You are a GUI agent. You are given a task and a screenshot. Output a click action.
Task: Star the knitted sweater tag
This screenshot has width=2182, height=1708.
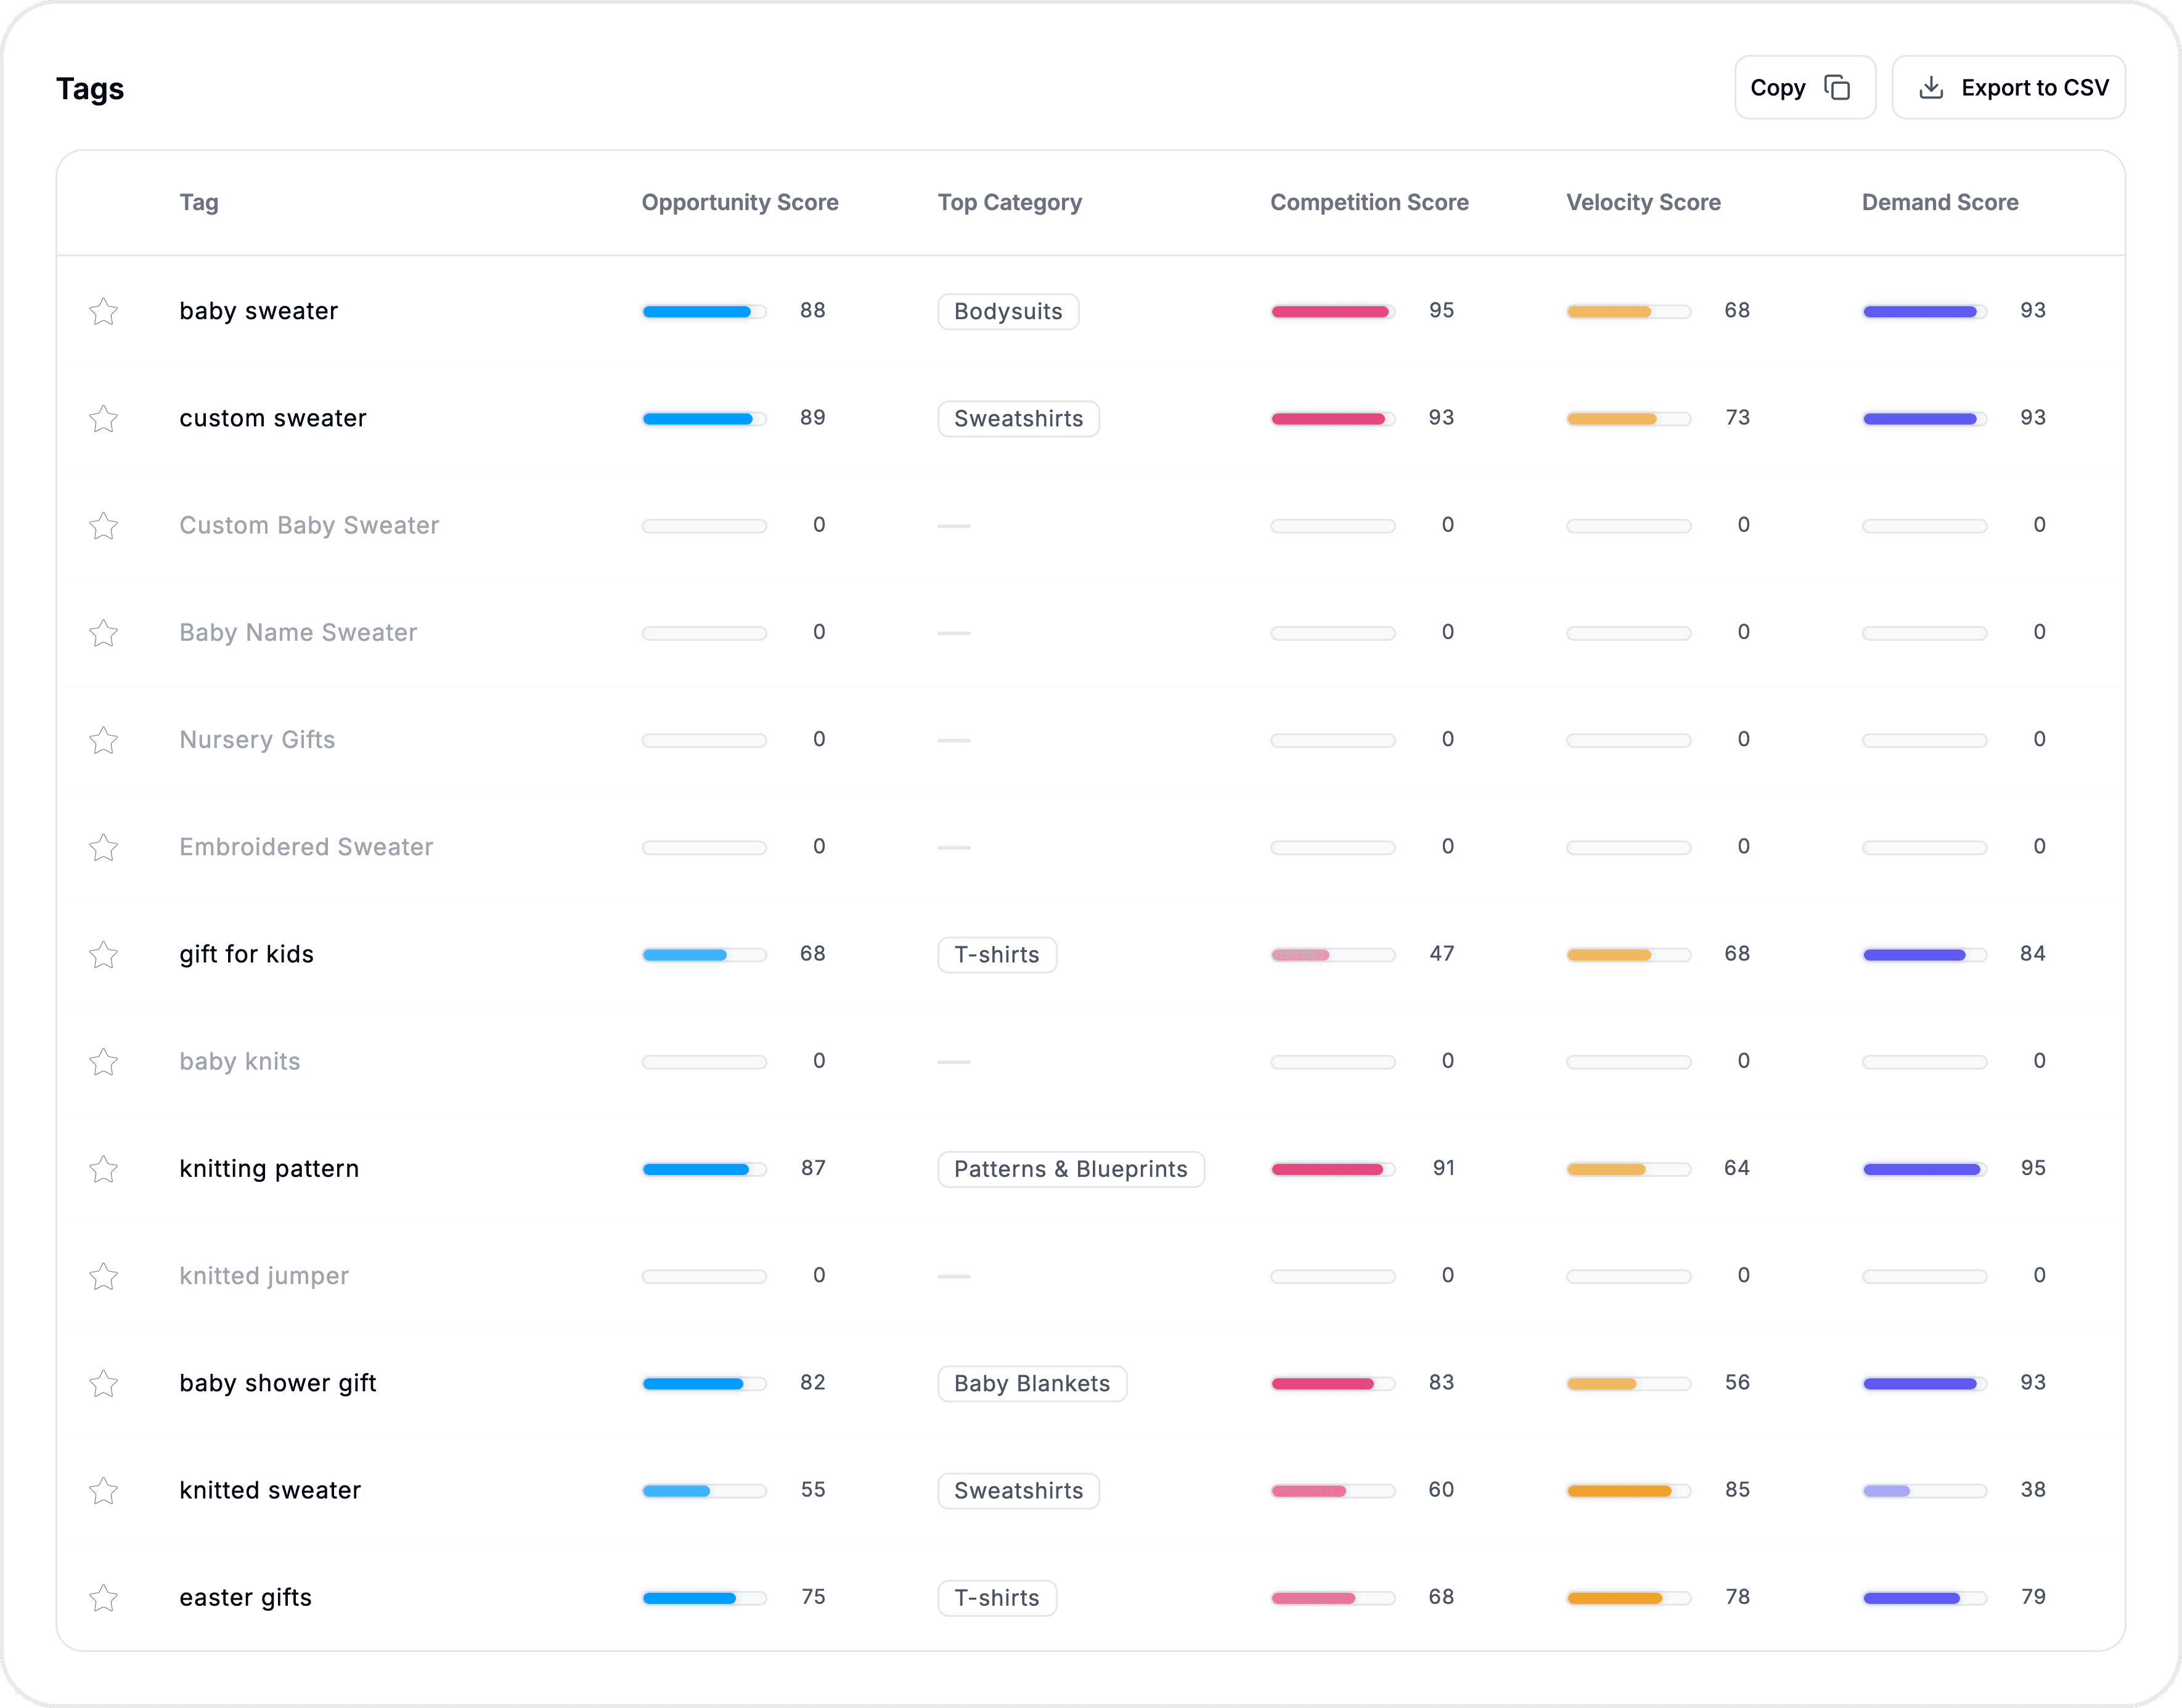tap(104, 1491)
